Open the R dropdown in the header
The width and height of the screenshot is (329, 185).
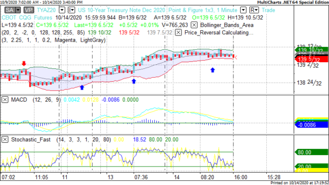(254, 10)
